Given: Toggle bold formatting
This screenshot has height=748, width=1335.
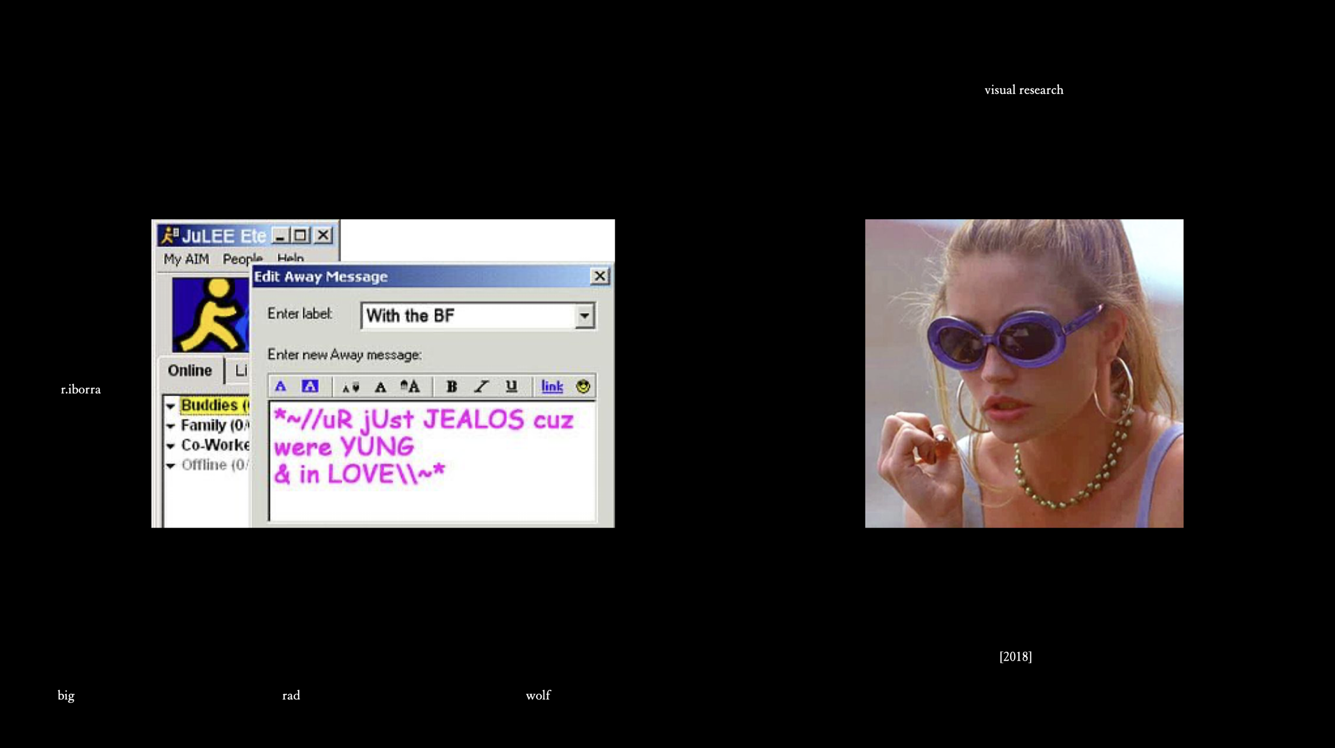Looking at the screenshot, I should pos(451,386).
